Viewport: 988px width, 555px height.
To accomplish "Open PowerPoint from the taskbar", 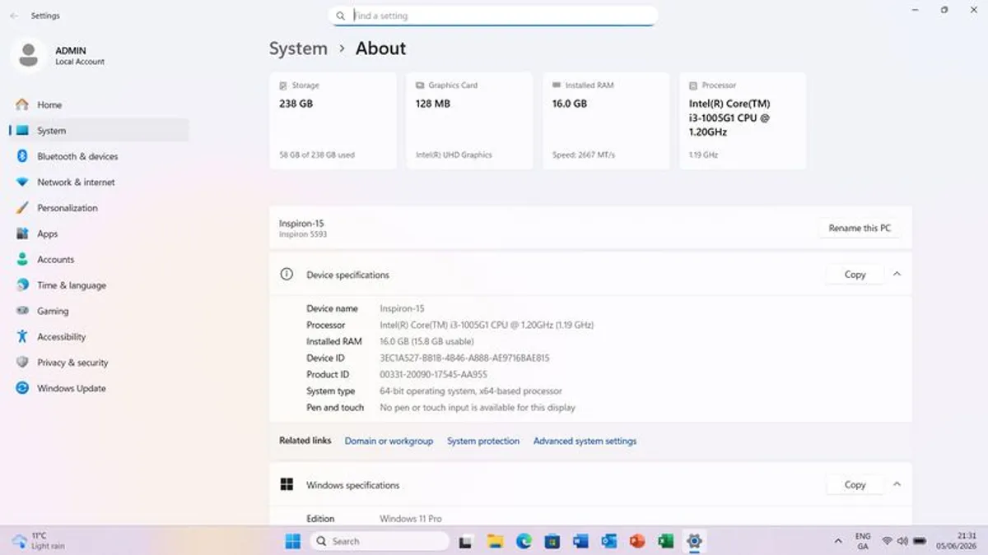I will [x=637, y=541].
